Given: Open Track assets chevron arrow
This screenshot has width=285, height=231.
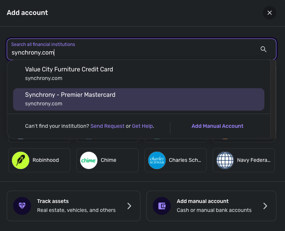Looking at the screenshot, I should (x=129, y=206).
